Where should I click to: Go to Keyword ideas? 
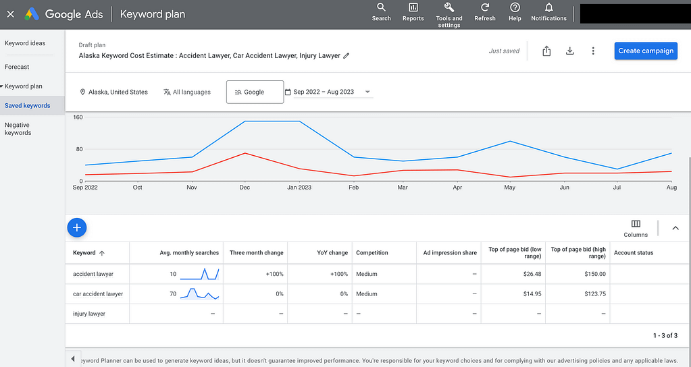[x=25, y=43]
